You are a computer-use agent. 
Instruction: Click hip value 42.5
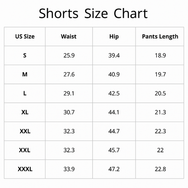[114, 94]
